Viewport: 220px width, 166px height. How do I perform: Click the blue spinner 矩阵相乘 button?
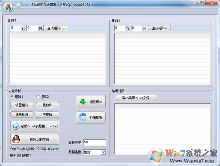tap(91, 118)
